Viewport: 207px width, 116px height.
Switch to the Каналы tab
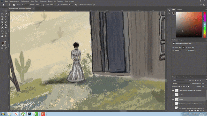pos(179,77)
